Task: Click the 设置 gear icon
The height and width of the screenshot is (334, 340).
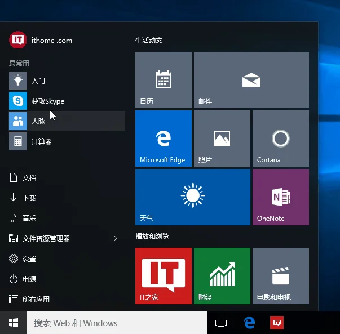Action: 14,259
